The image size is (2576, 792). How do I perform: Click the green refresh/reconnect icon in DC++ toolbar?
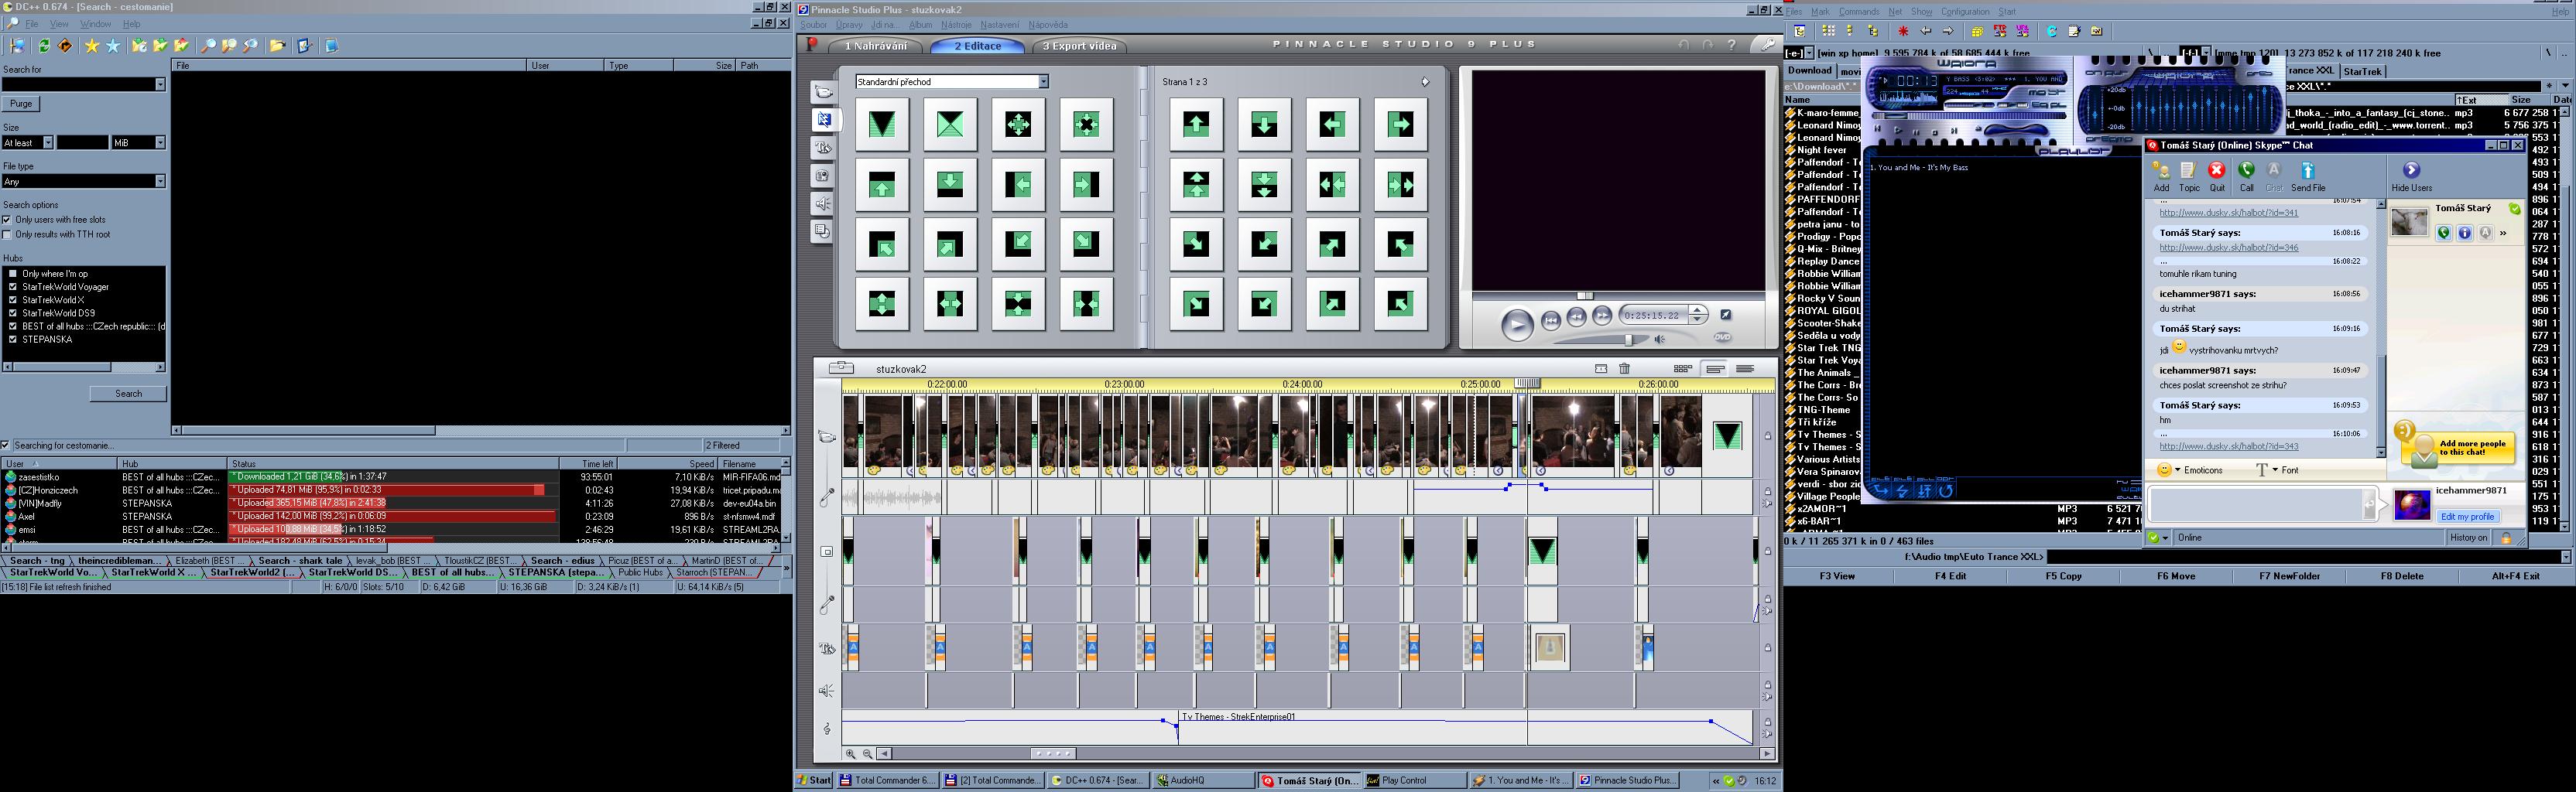click(44, 46)
